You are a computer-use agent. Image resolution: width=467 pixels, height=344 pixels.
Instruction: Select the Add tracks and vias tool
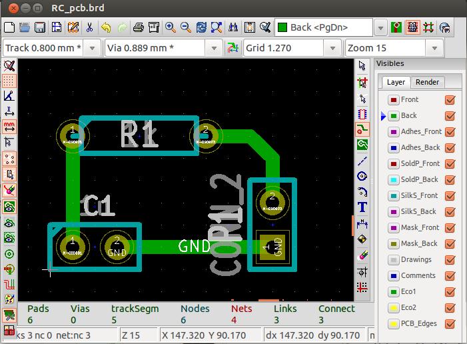(x=362, y=129)
